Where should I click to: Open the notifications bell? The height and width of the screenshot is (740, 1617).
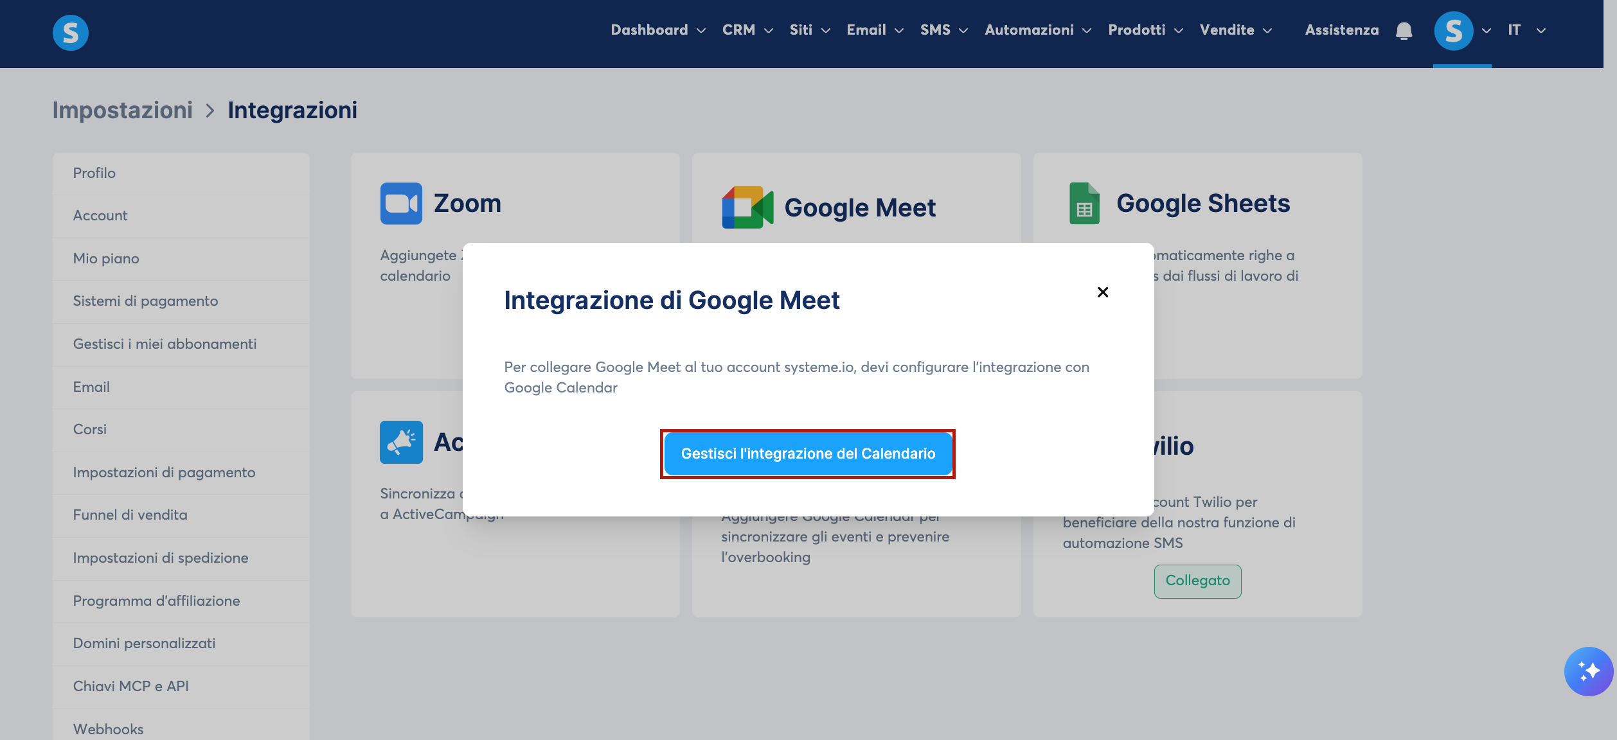[x=1404, y=31]
